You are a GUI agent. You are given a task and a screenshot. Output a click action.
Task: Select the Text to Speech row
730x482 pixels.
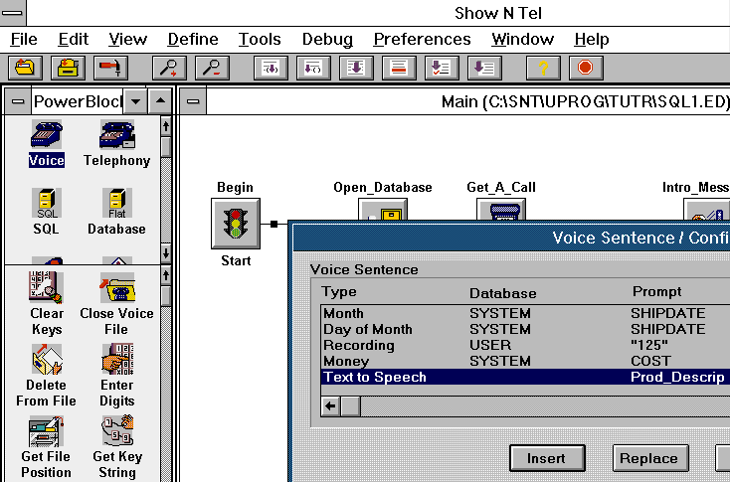tap(525, 377)
